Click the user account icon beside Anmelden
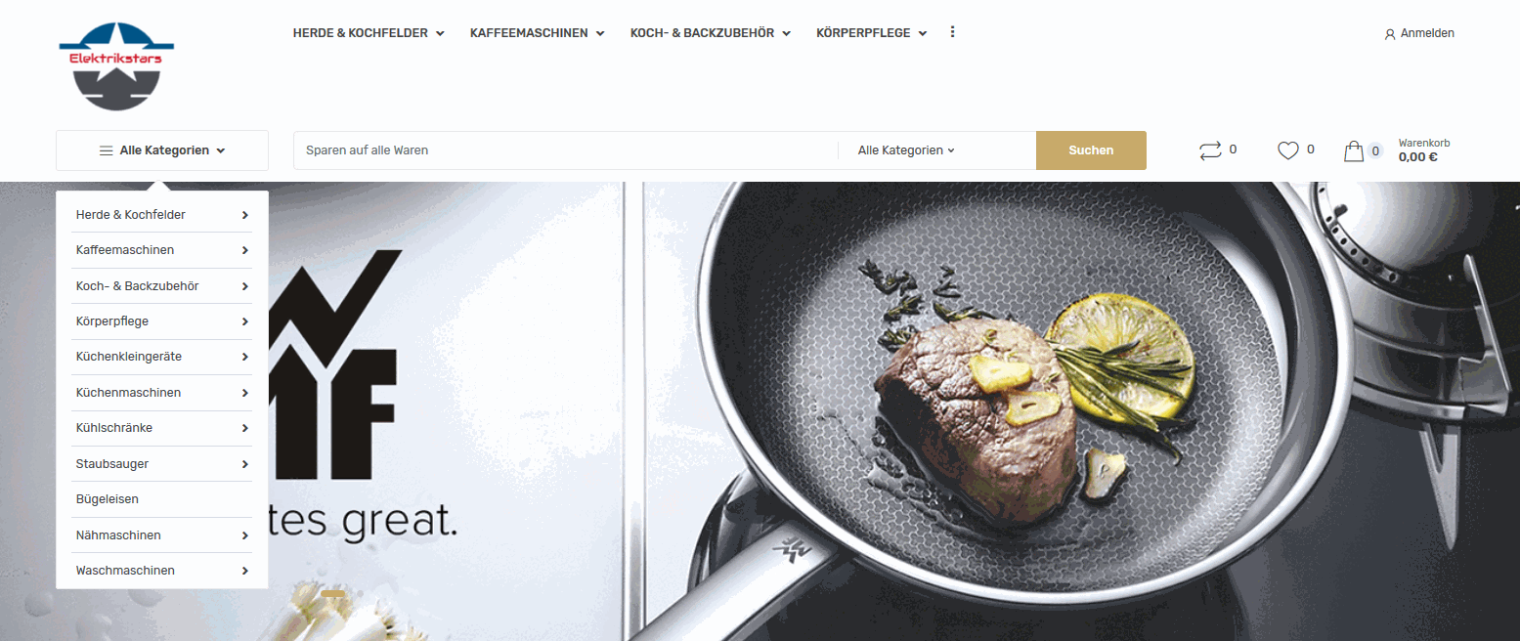 [x=1390, y=34]
